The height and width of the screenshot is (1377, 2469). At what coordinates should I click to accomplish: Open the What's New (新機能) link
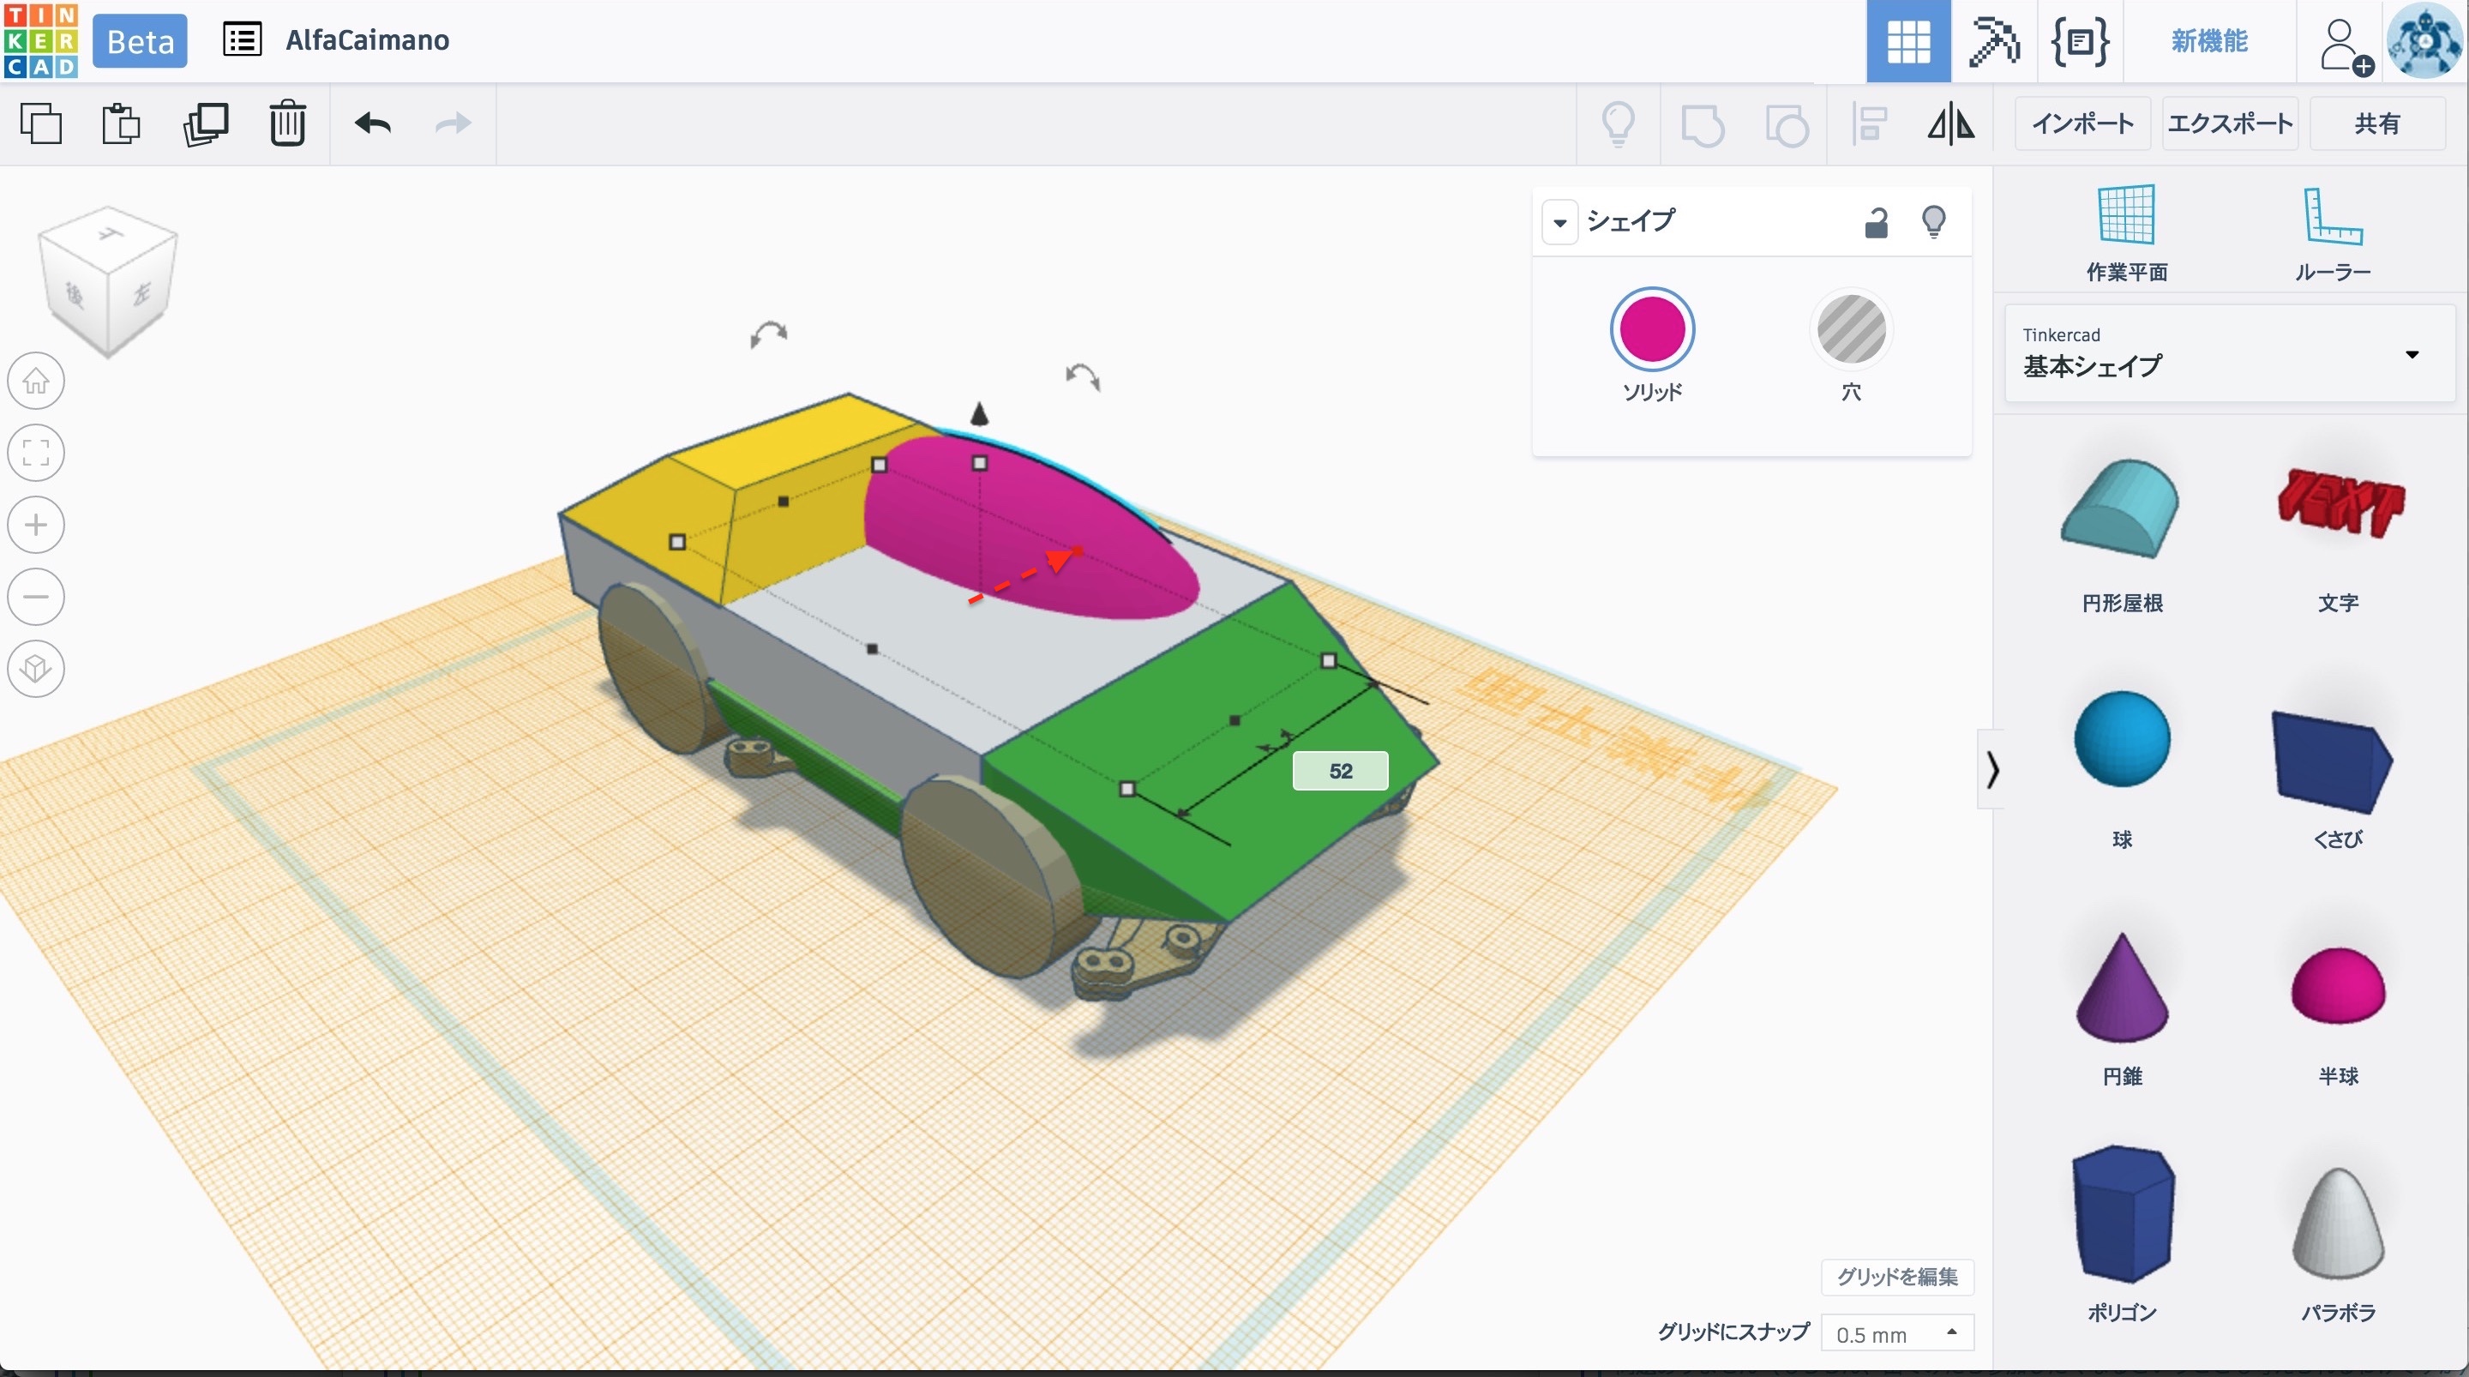pyautogui.click(x=2208, y=41)
